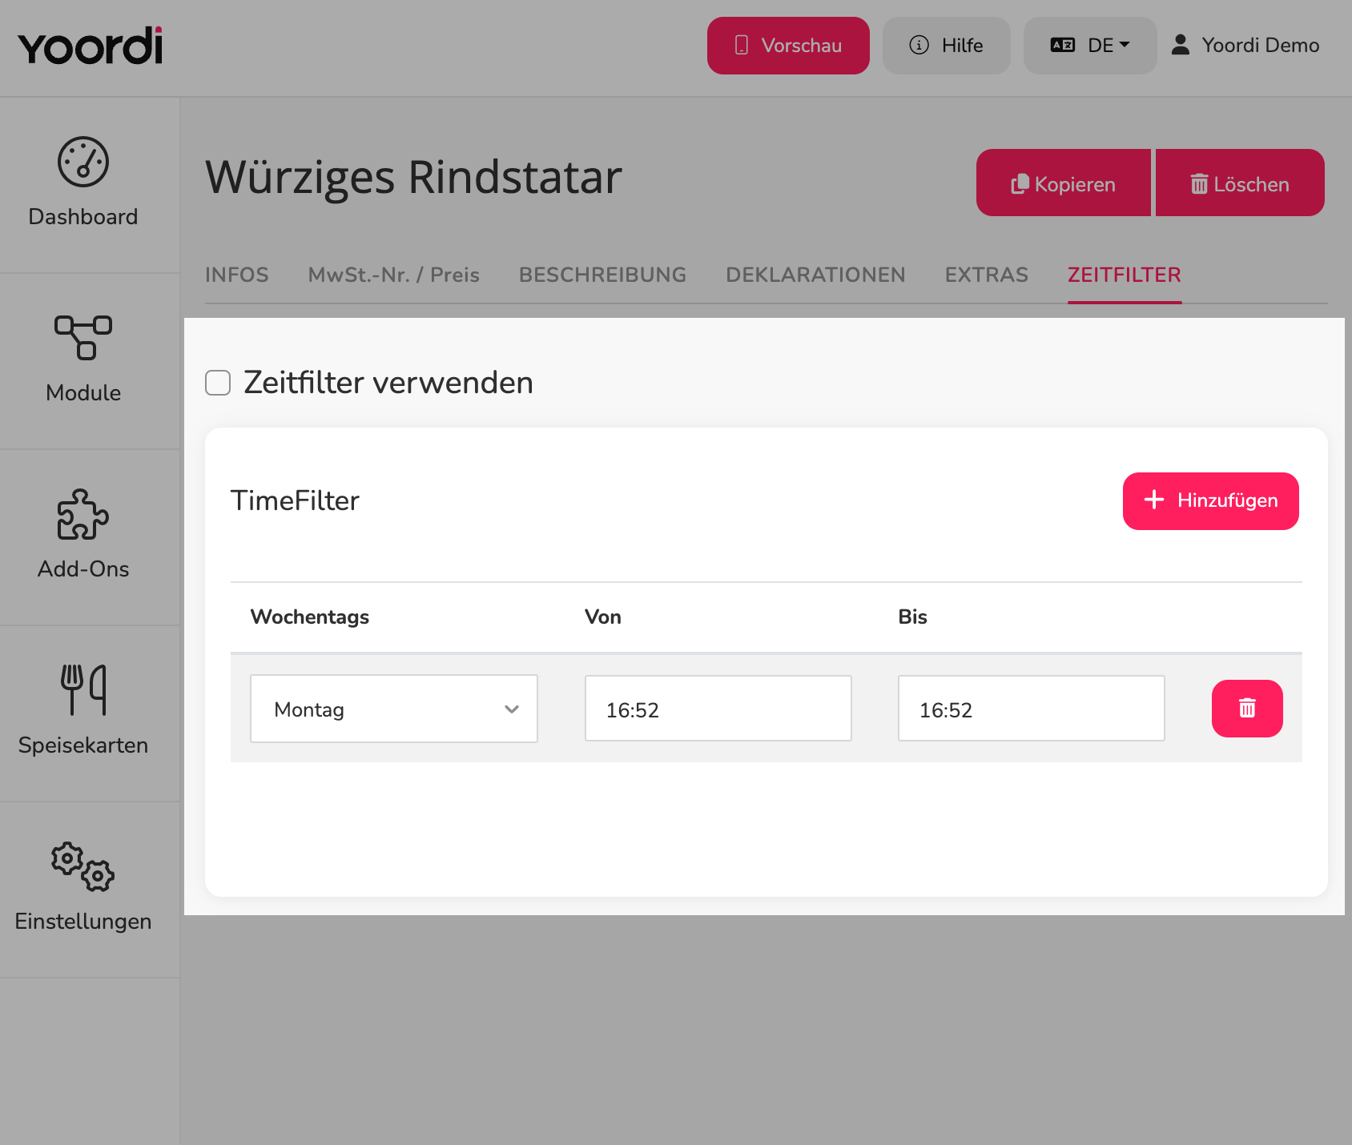Open the Speisekarten cutlery icon
Screen dimensions: 1352x1145
83,689
